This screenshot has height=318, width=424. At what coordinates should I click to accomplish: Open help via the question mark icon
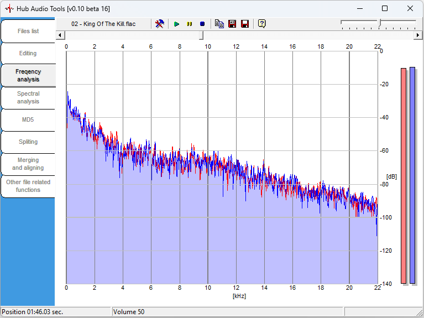pyautogui.click(x=262, y=24)
